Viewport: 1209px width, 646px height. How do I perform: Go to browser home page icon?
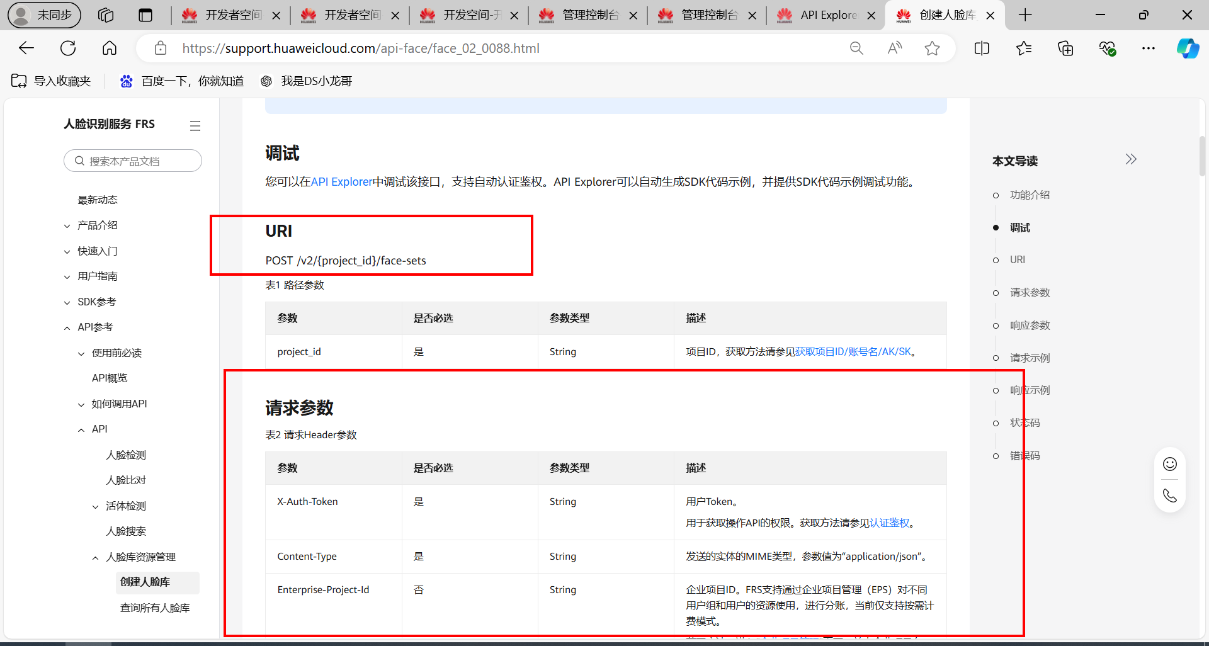coord(110,48)
